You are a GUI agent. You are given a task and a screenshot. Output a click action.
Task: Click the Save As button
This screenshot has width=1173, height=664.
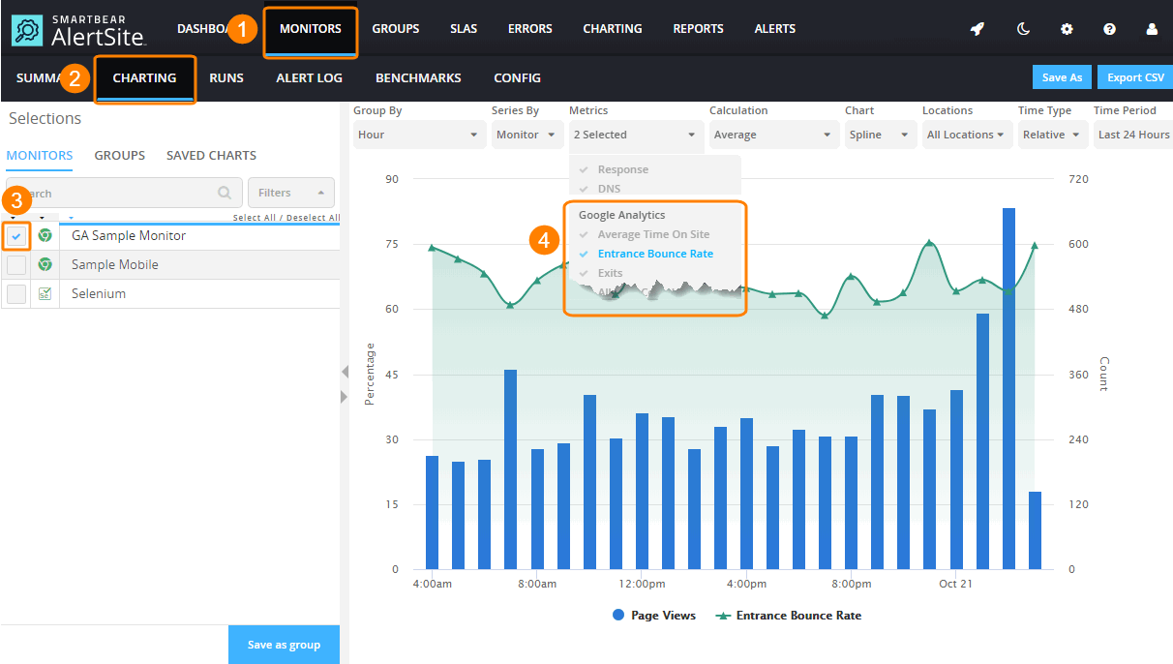click(1062, 77)
